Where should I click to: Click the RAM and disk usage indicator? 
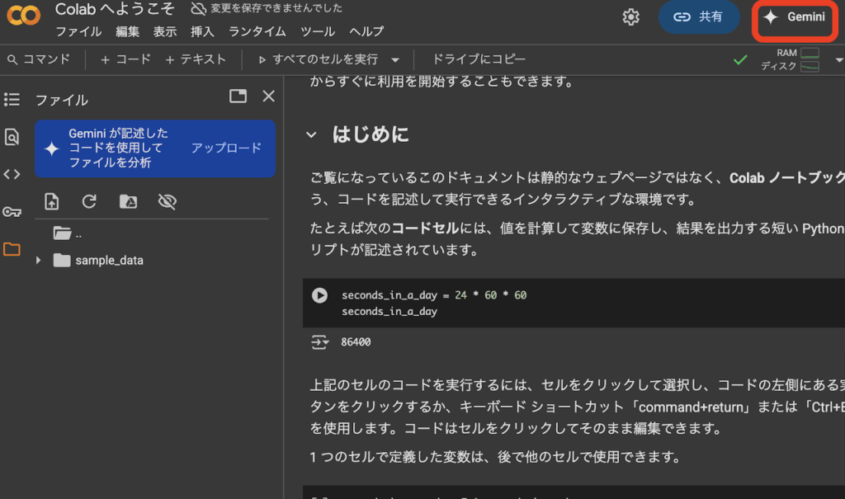[790, 59]
